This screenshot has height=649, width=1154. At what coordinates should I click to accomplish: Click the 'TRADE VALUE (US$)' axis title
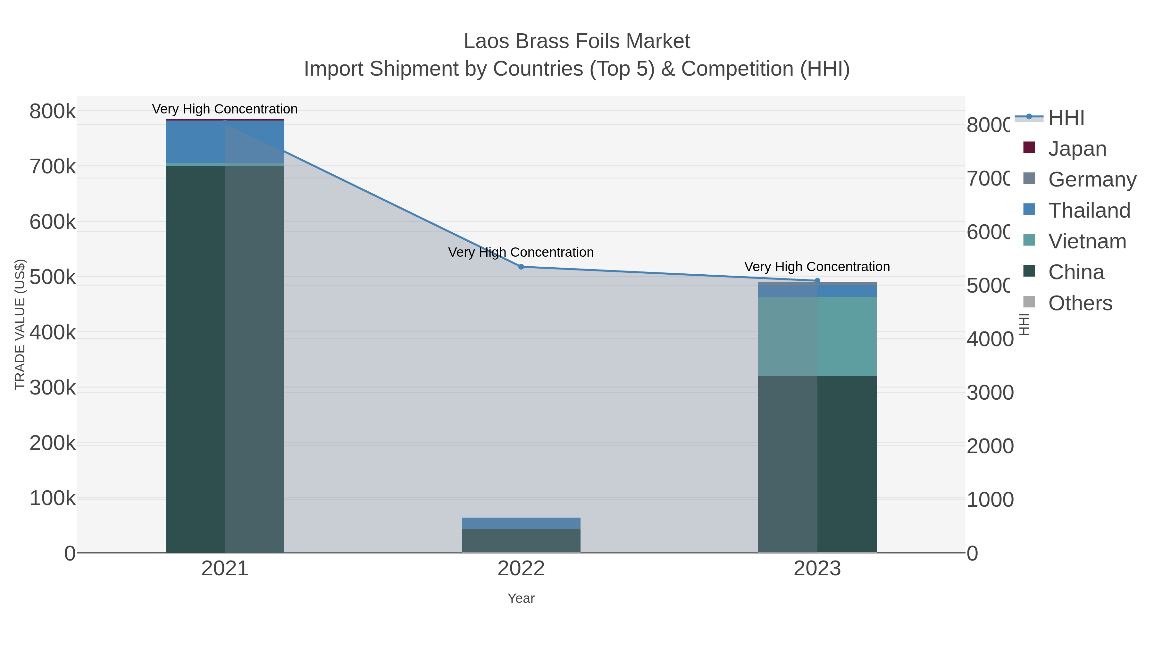pyautogui.click(x=20, y=324)
